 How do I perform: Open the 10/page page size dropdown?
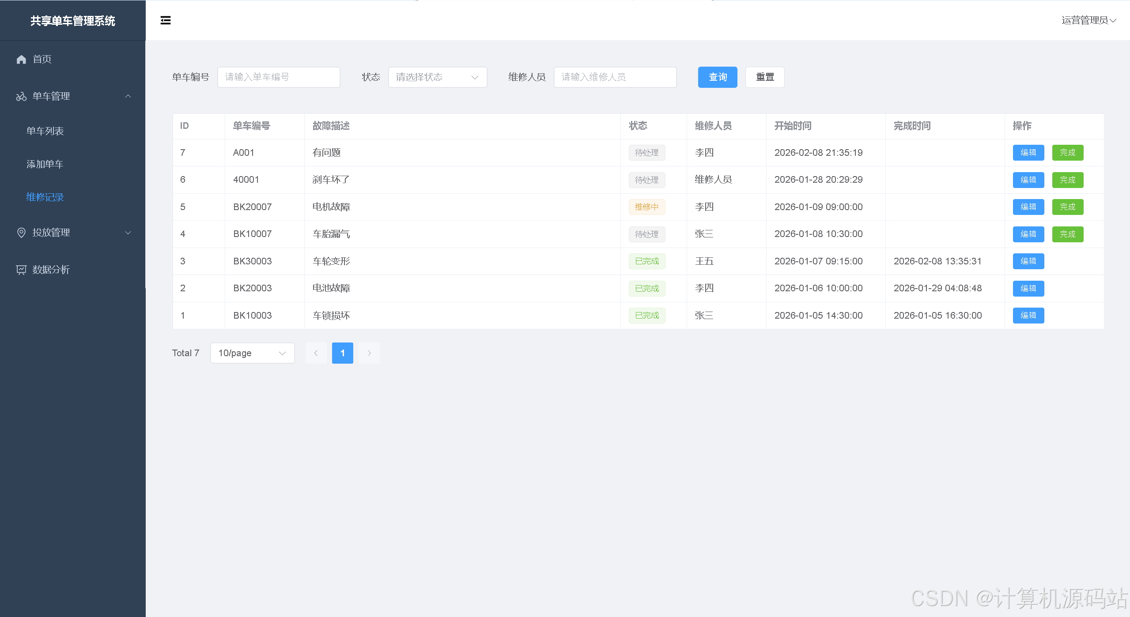point(252,353)
